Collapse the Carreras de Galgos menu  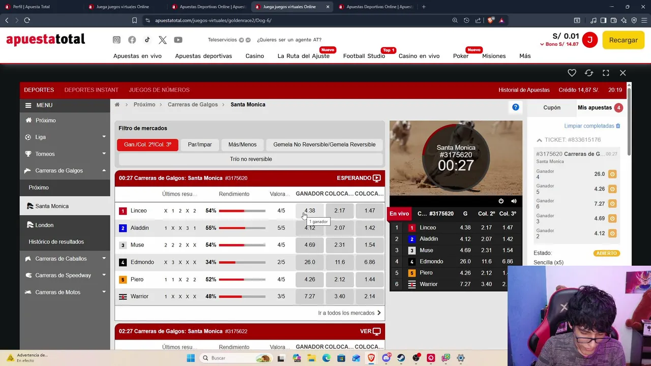click(65, 171)
